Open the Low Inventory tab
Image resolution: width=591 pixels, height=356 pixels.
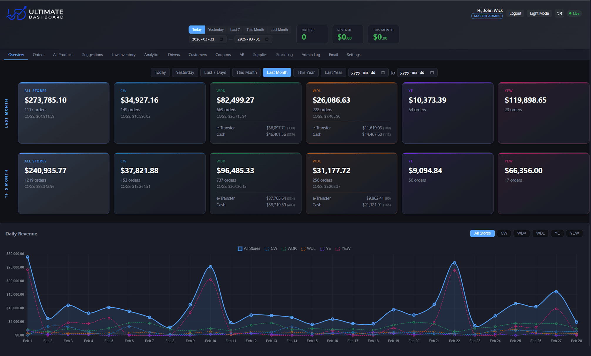tap(123, 55)
